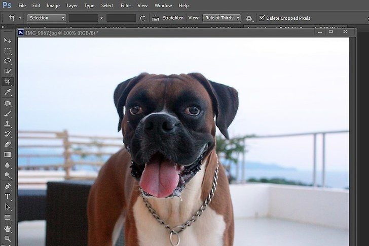The height and width of the screenshot is (246, 369).
Task: Select the Pen tool
Action: pos(8,186)
